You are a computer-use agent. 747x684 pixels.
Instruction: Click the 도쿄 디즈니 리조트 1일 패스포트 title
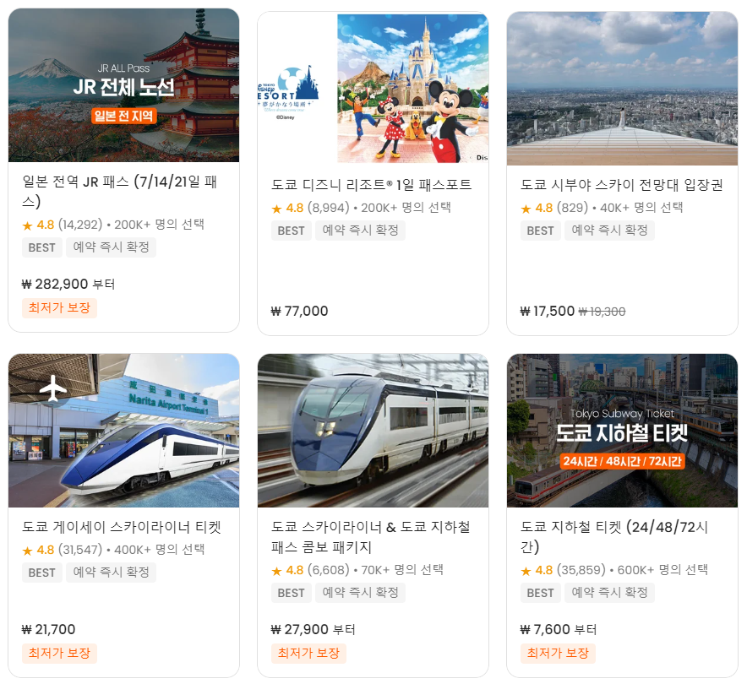(372, 185)
